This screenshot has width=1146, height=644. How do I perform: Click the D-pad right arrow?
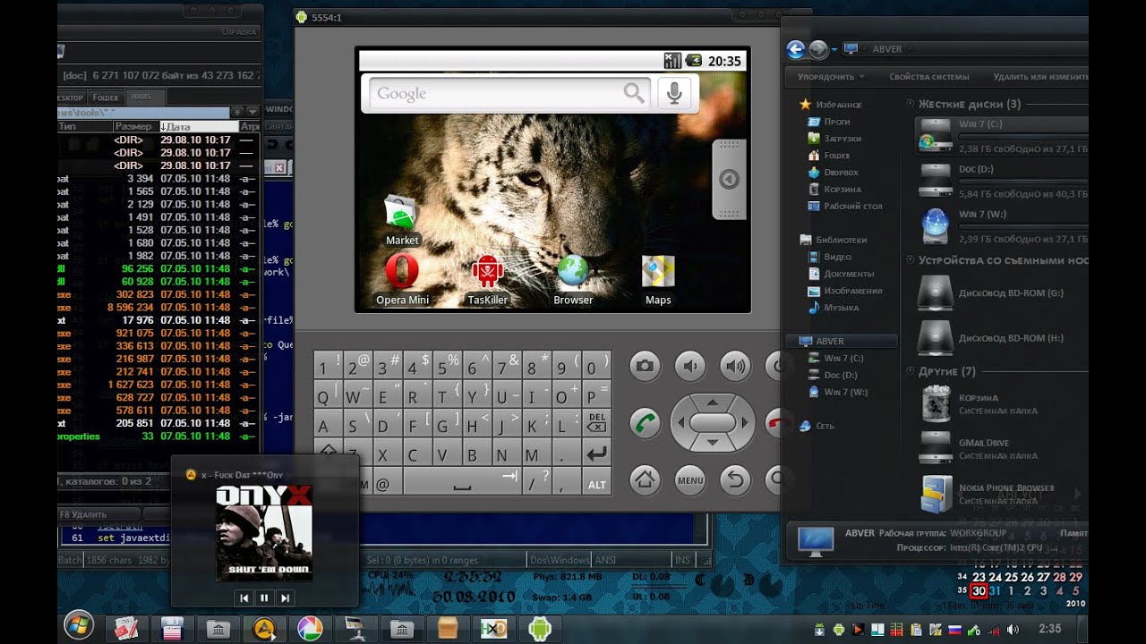(x=745, y=422)
